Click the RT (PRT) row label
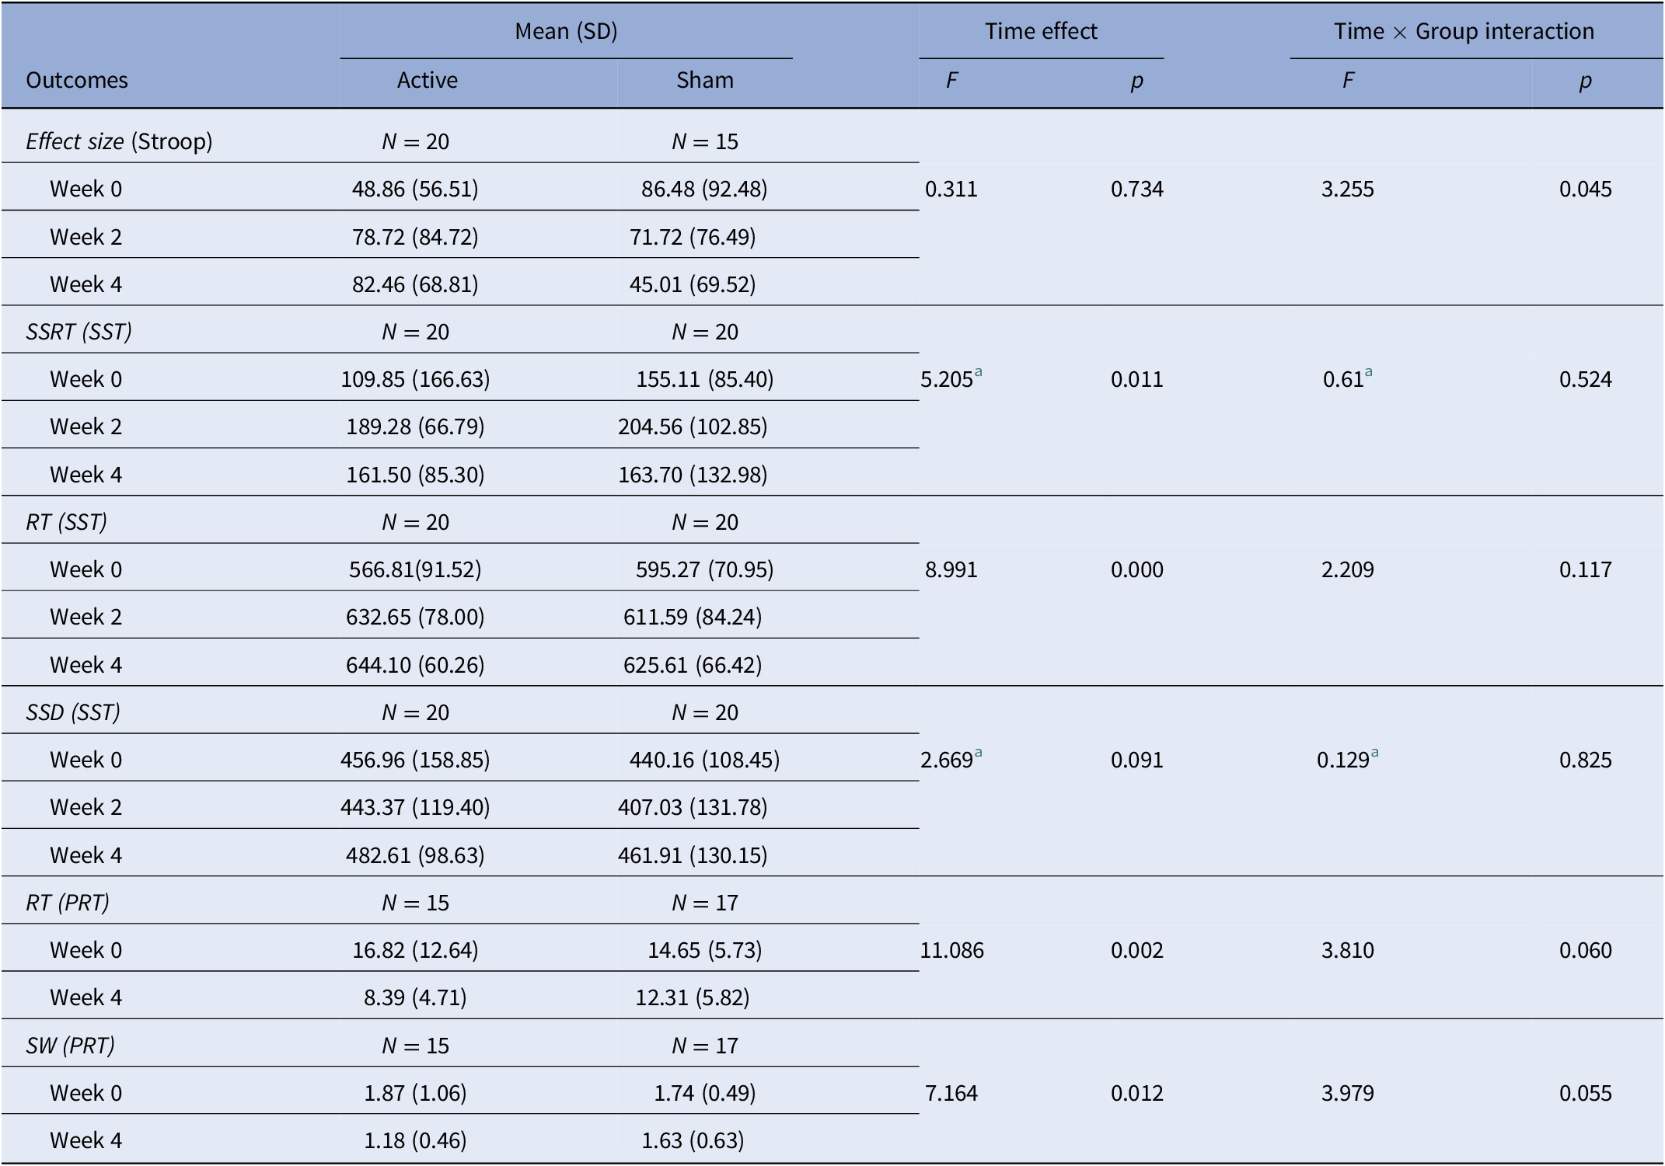The image size is (1665, 1166). (x=68, y=903)
